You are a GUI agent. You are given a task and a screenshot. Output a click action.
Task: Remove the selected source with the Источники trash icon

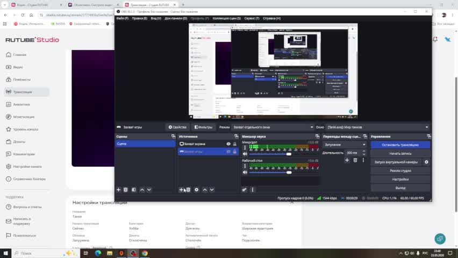tap(188, 190)
